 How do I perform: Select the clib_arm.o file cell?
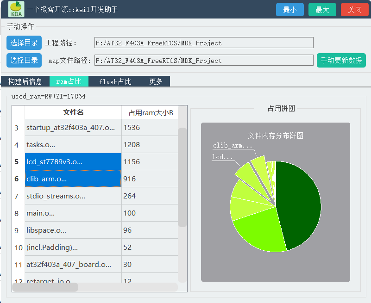pyautogui.click(x=73, y=179)
